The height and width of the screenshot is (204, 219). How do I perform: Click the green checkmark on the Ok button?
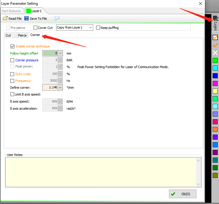(173, 194)
